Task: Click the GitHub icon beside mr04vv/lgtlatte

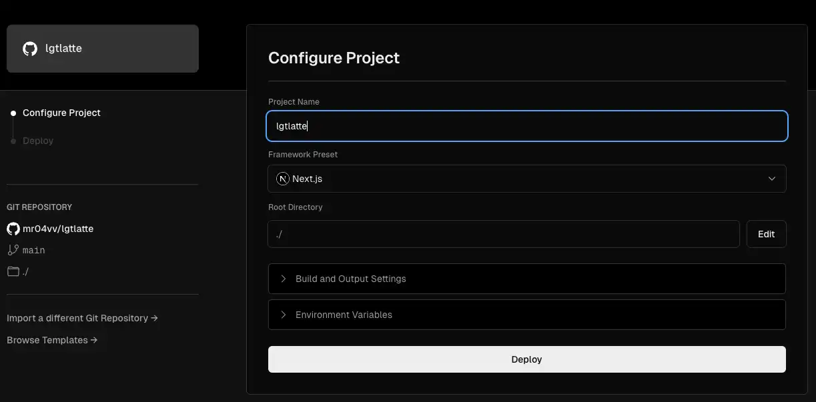Action: (x=13, y=229)
